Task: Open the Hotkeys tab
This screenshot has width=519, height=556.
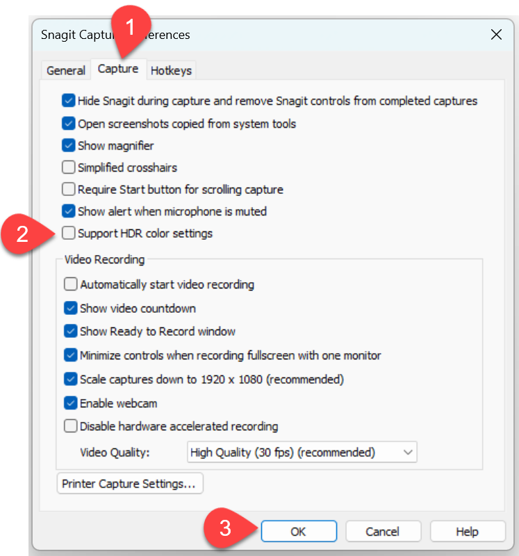Action: (172, 70)
